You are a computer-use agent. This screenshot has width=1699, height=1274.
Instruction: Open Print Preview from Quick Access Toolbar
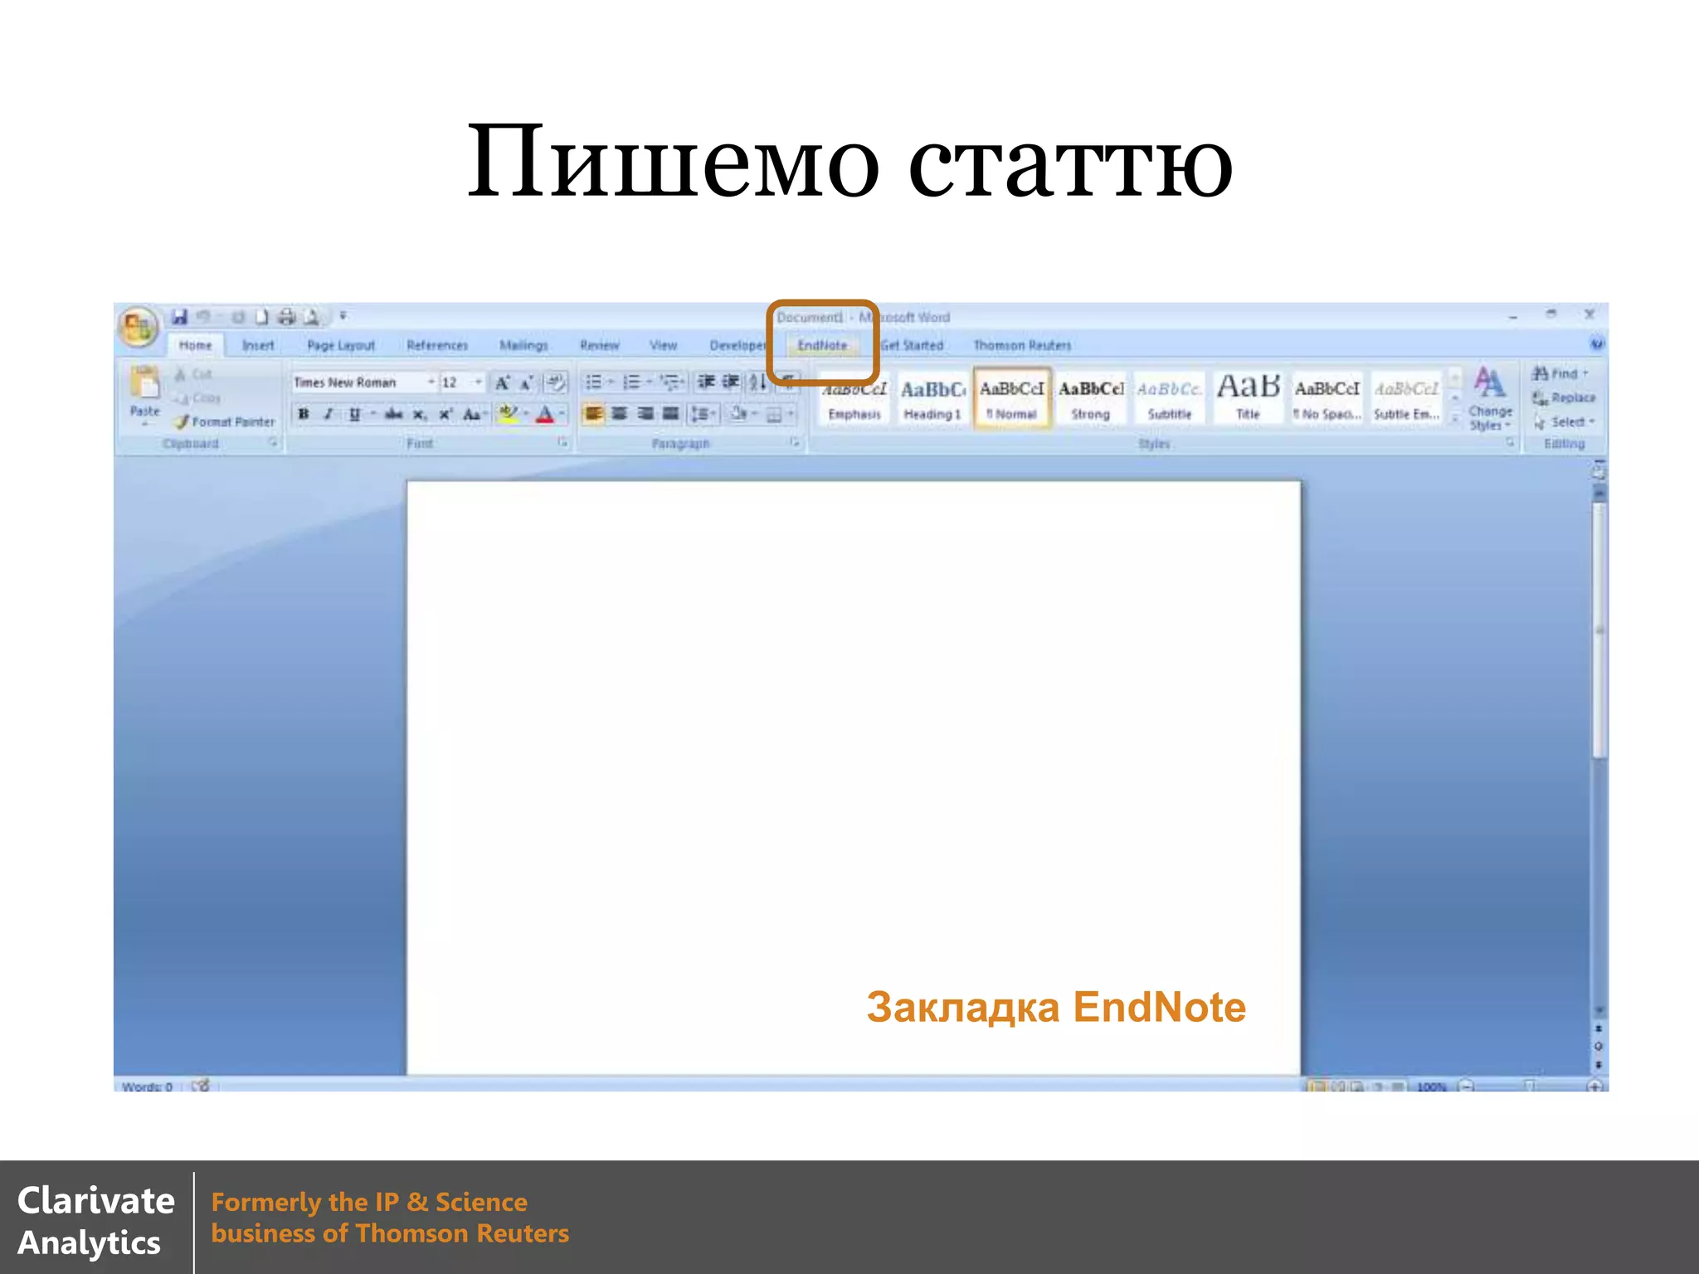point(312,317)
